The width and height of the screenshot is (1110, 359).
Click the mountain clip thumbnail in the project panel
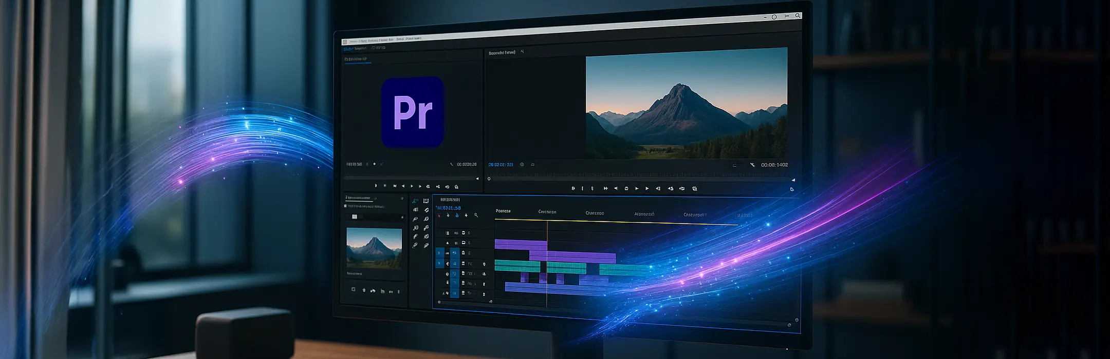(x=374, y=248)
